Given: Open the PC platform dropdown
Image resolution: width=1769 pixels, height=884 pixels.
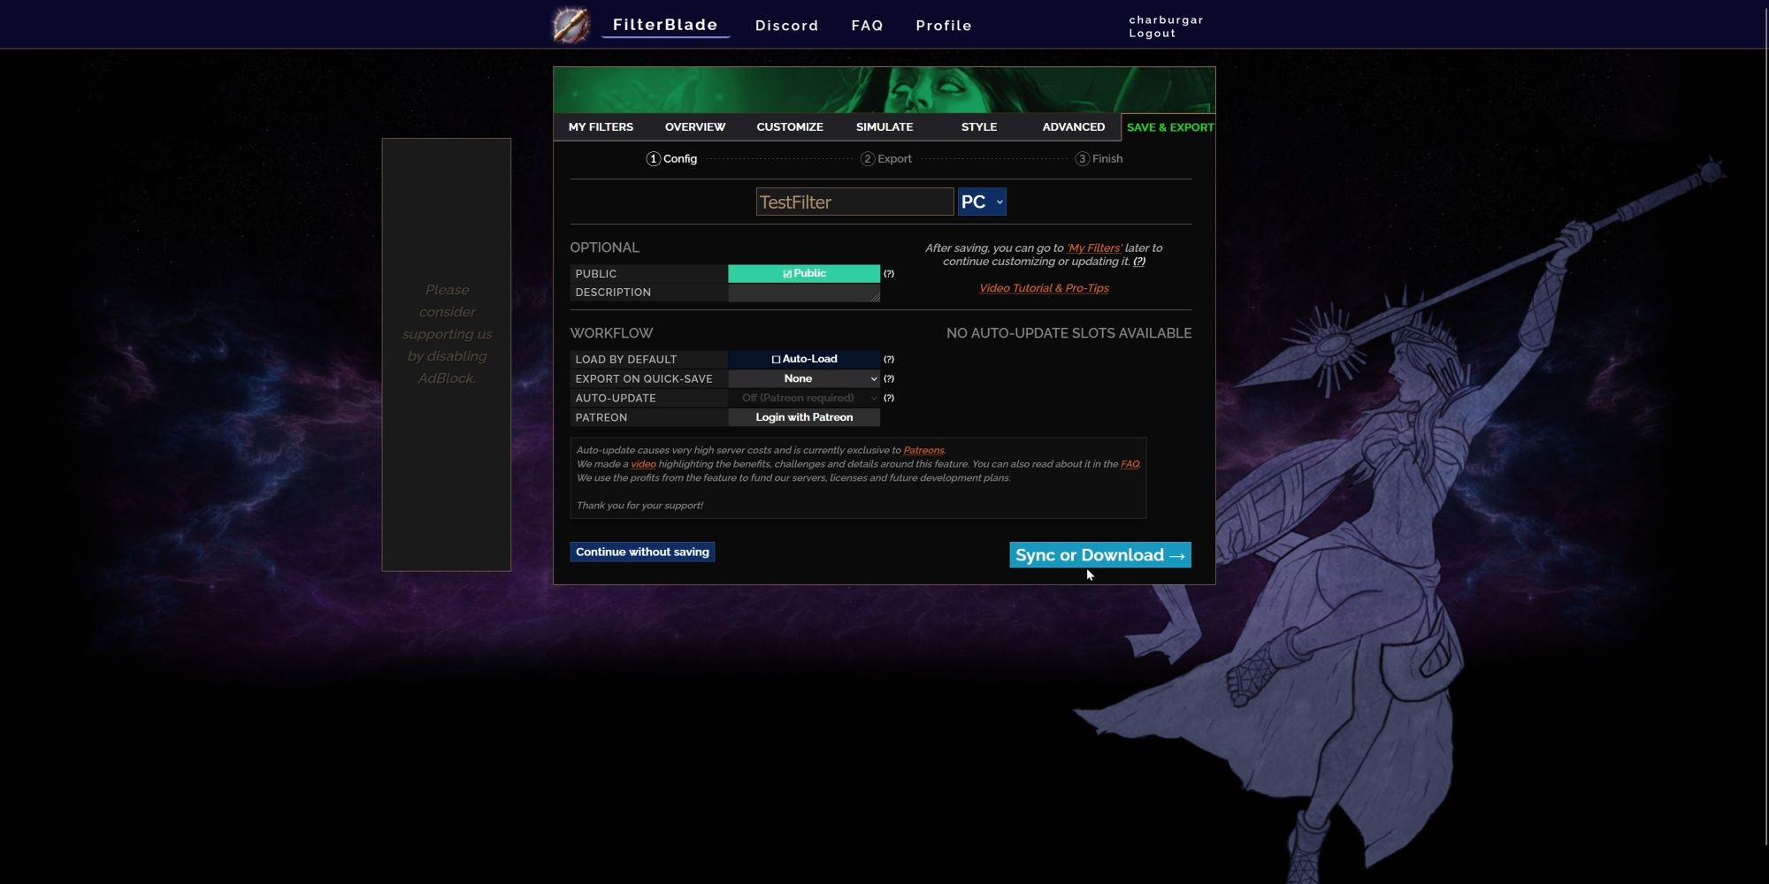Looking at the screenshot, I should [x=982, y=202].
